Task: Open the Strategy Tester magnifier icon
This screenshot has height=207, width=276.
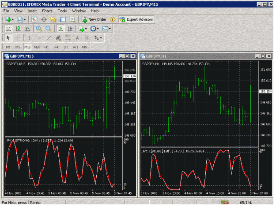Action: [72, 19]
